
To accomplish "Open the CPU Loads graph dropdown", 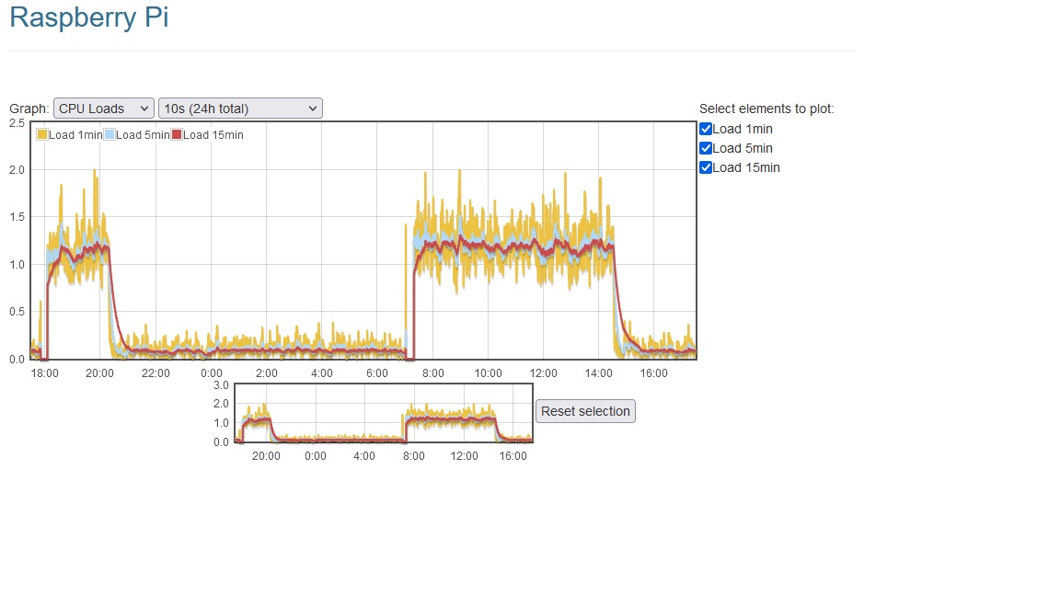I will point(103,109).
